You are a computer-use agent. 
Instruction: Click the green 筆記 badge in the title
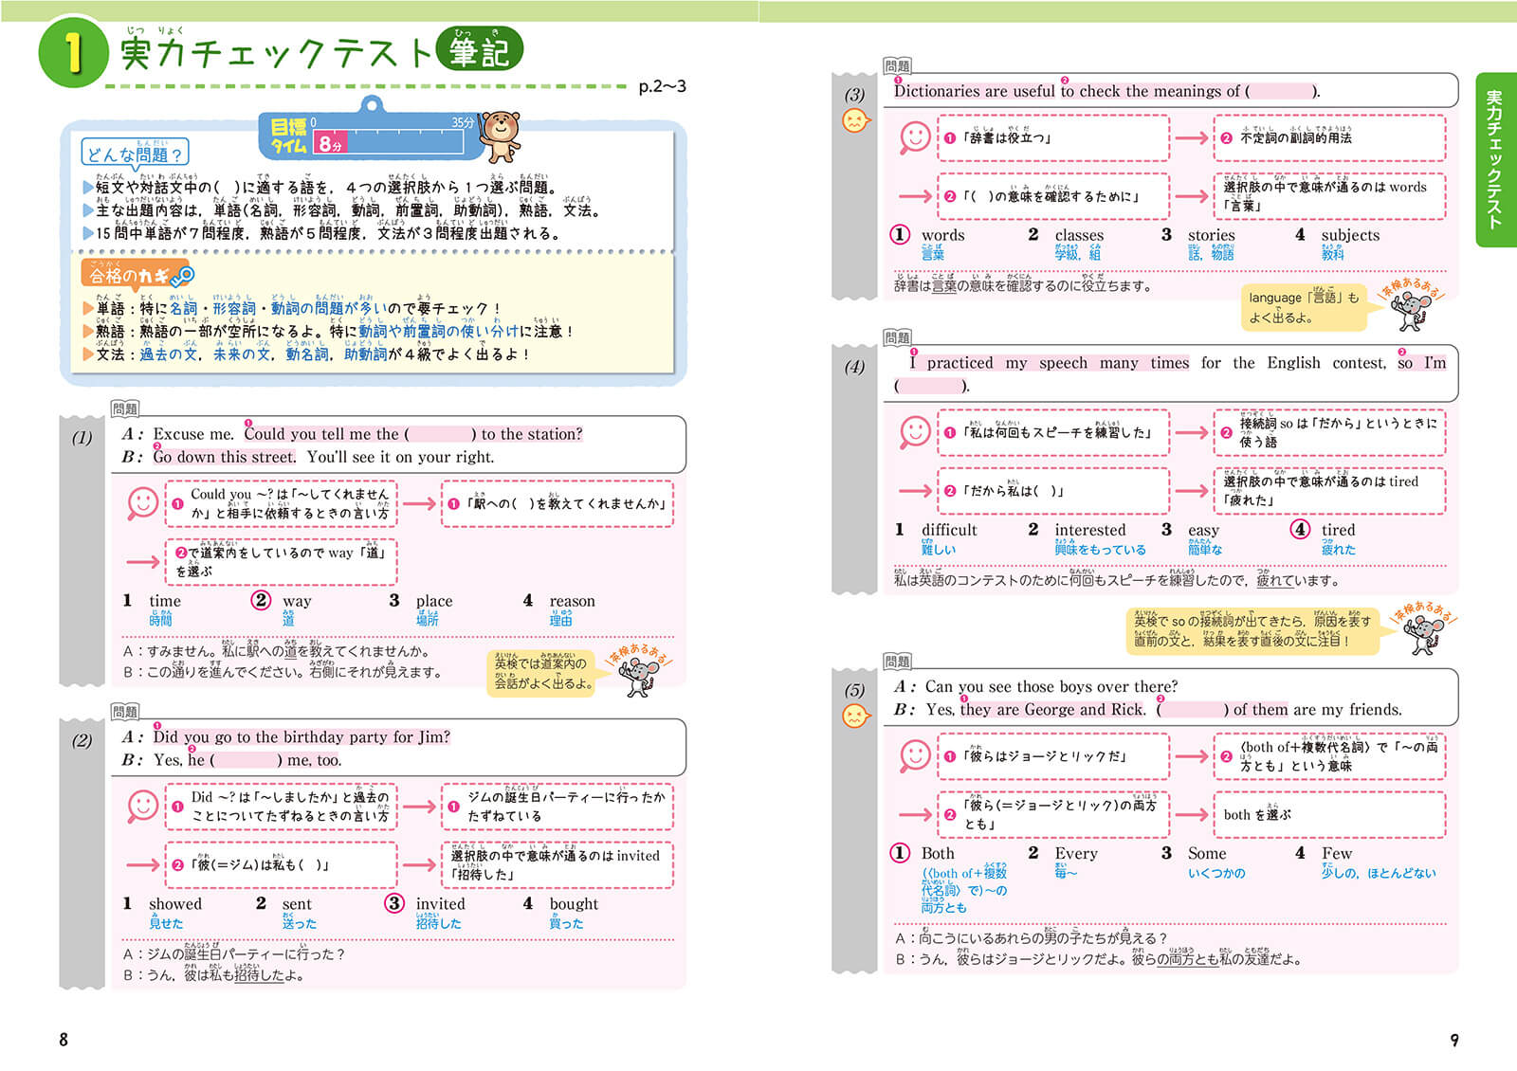click(480, 50)
